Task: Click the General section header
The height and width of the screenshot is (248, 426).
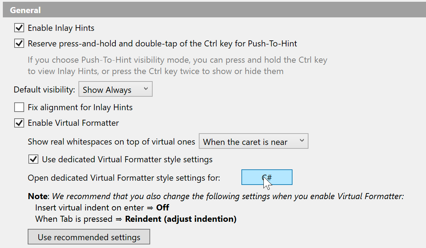Action: [x=25, y=10]
